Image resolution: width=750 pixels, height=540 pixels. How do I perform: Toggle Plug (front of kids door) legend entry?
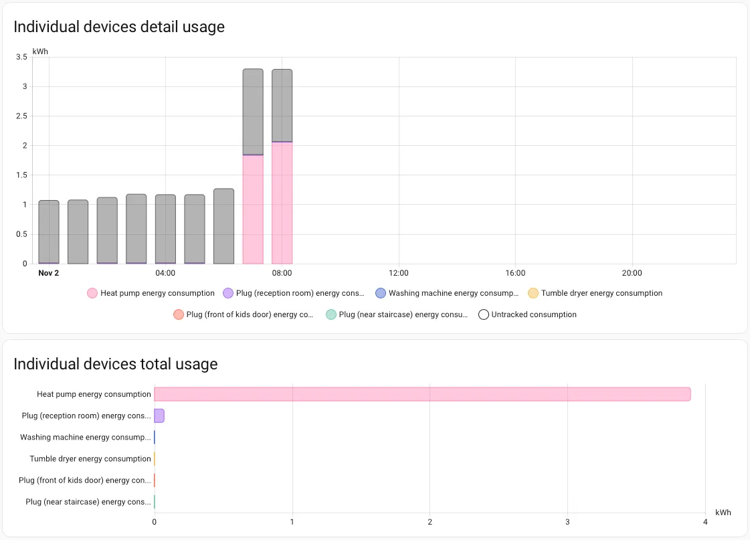pos(243,314)
